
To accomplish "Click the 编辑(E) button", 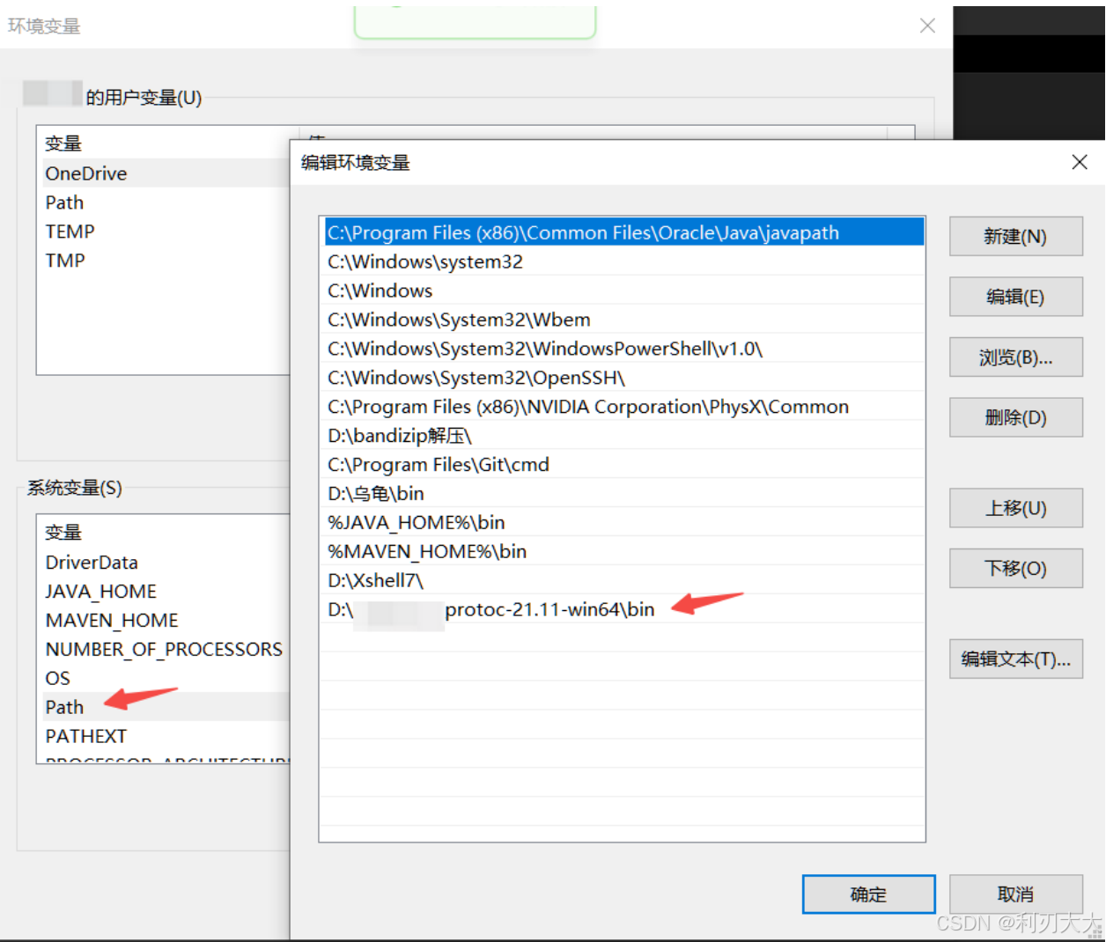I will point(1015,297).
